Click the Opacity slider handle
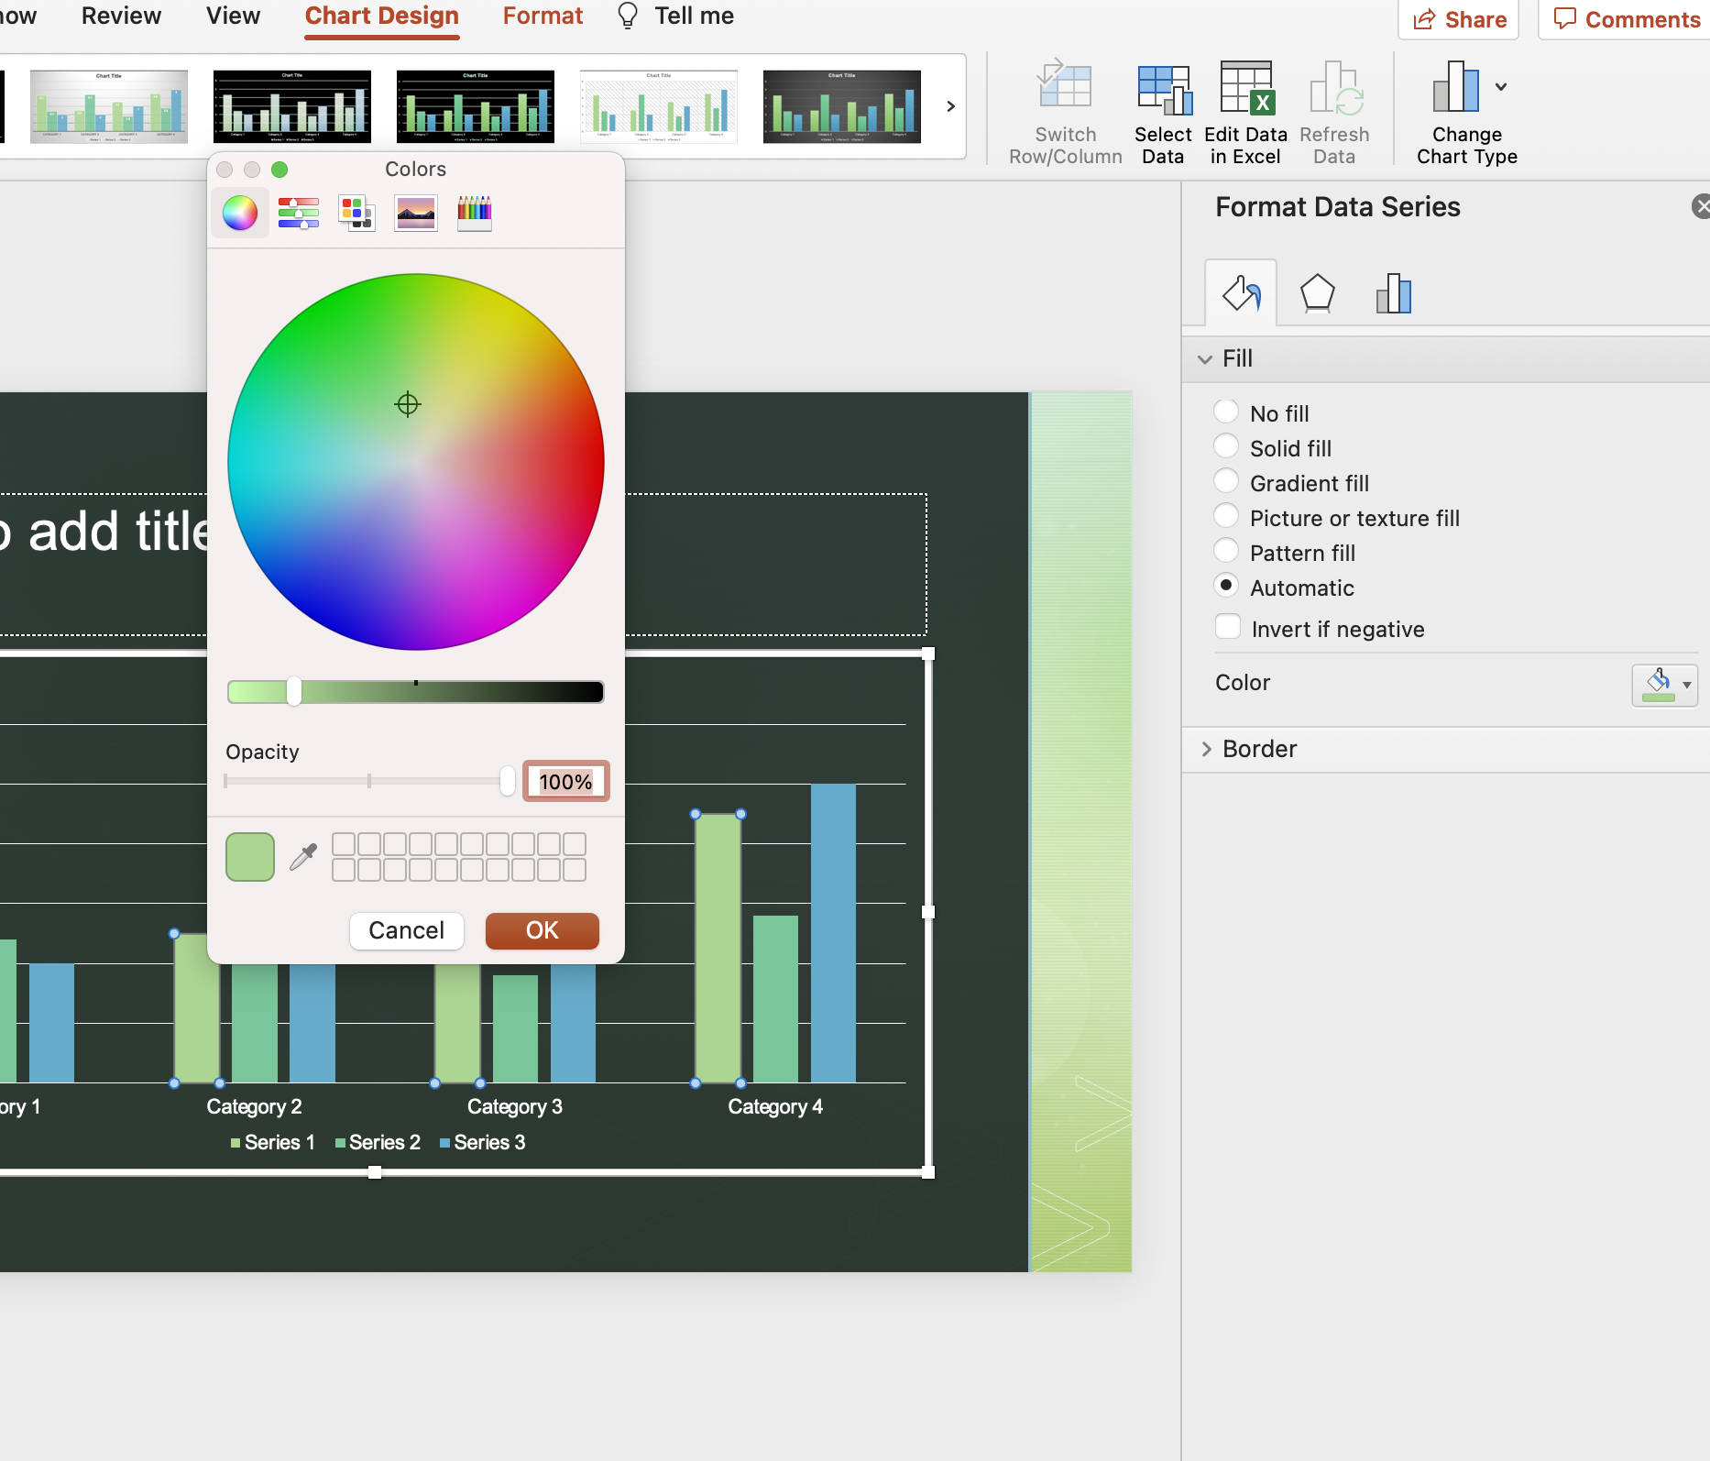 (x=507, y=781)
